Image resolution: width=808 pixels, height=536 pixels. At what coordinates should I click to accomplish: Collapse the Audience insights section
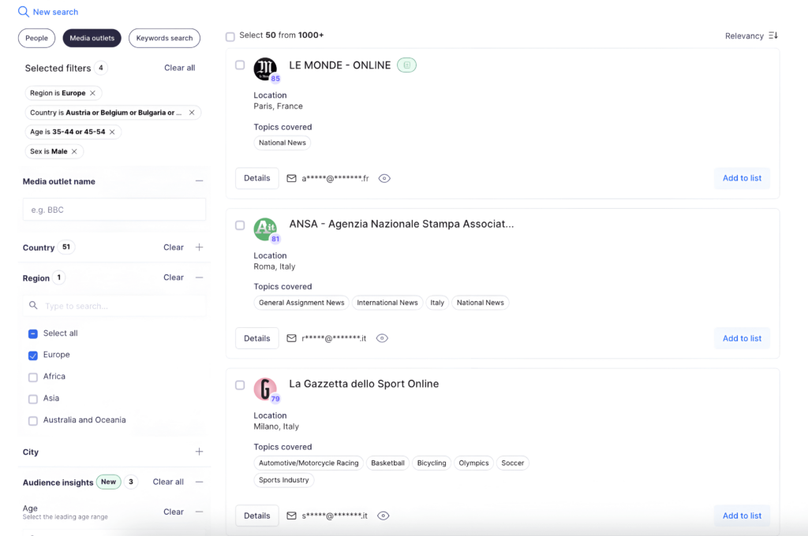pyautogui.click(x=200, y=482)
